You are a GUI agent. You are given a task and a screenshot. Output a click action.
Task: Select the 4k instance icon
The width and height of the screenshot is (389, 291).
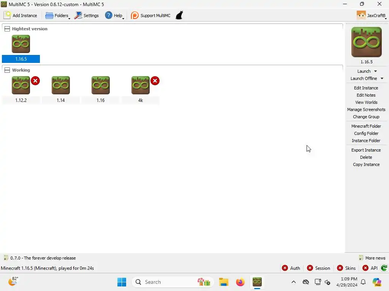pyautogui.click(x=141, y=85)
